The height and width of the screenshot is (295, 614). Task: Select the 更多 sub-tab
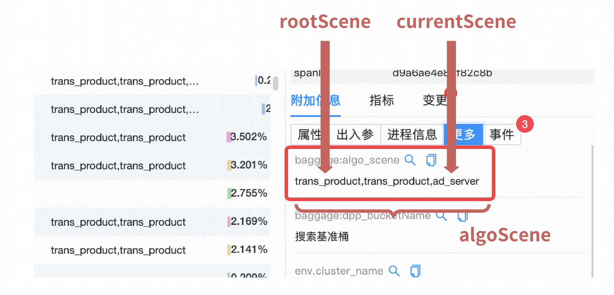463,134
